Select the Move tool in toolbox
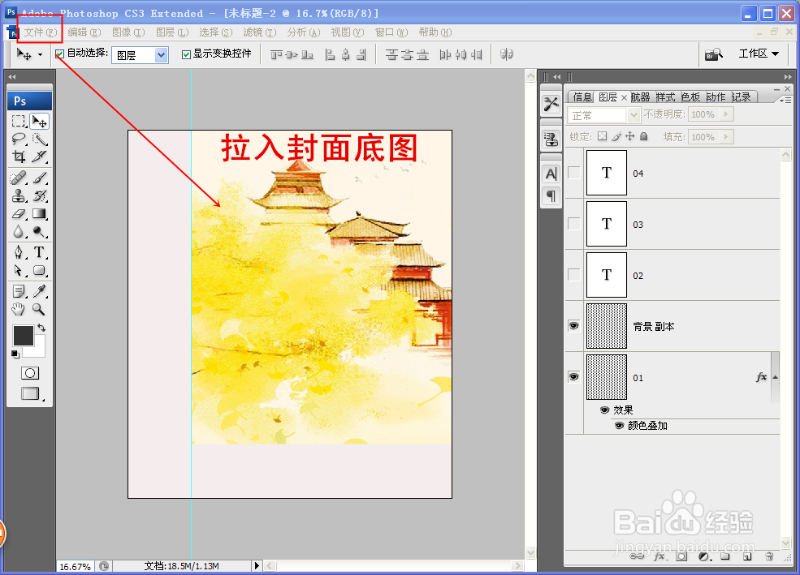Image resolution: width=800 pixels, height=575 pixels. [39, 121]
